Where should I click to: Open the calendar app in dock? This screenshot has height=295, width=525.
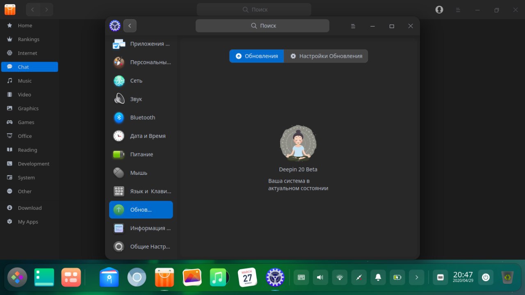pyautogui.click(x=247, y=277)
